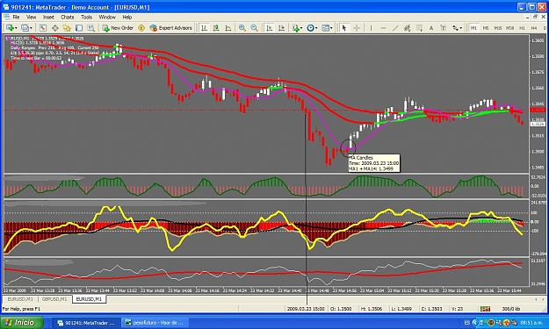The image size is (549, 329).
Task: Toggle the Market Watch window
Action: coord(43,28)
